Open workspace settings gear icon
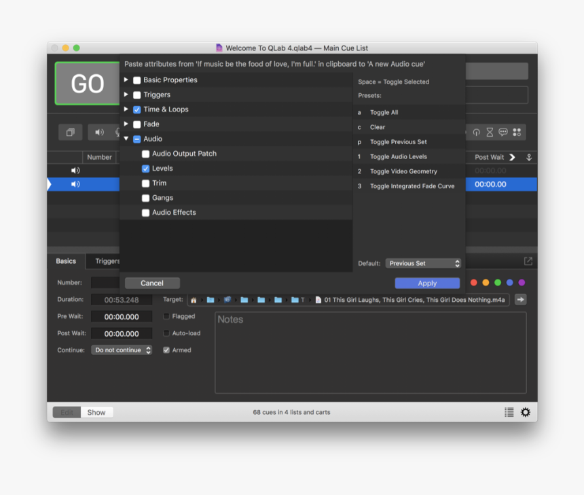This screenshot has height=495, width=584. click(x=526, y=412)
